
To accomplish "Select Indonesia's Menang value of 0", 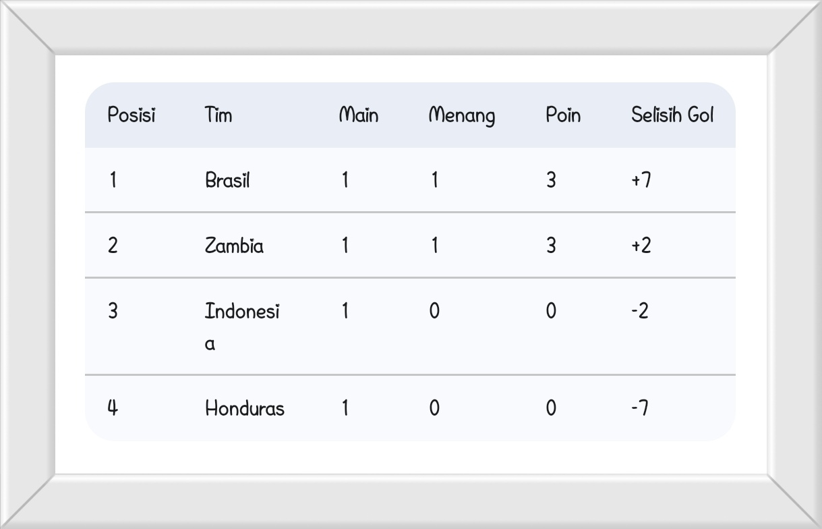I will tap(434, 311).
